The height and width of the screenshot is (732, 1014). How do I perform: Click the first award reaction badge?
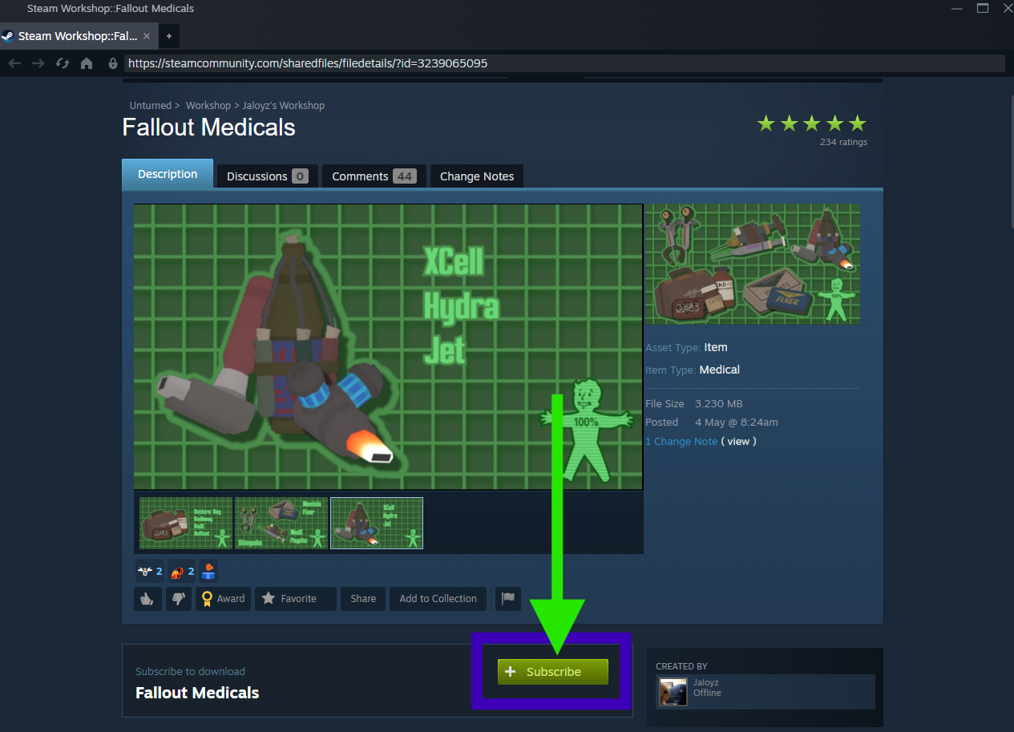tap(149, 571)
